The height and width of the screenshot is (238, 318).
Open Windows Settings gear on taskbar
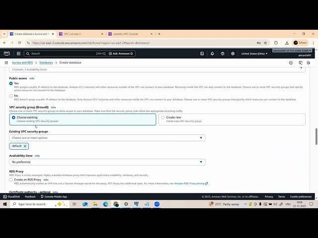click(126, 204)
